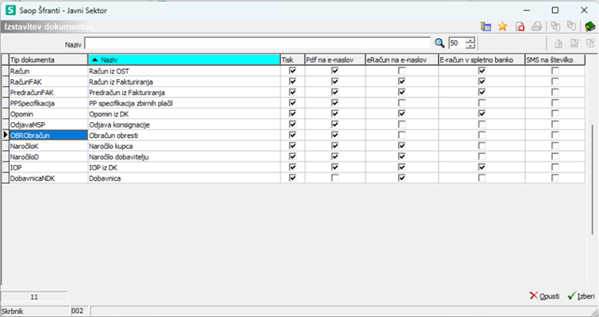
Task: Toggle Tisk checkbox for the NaročiloK row
Action: [293, 146]
